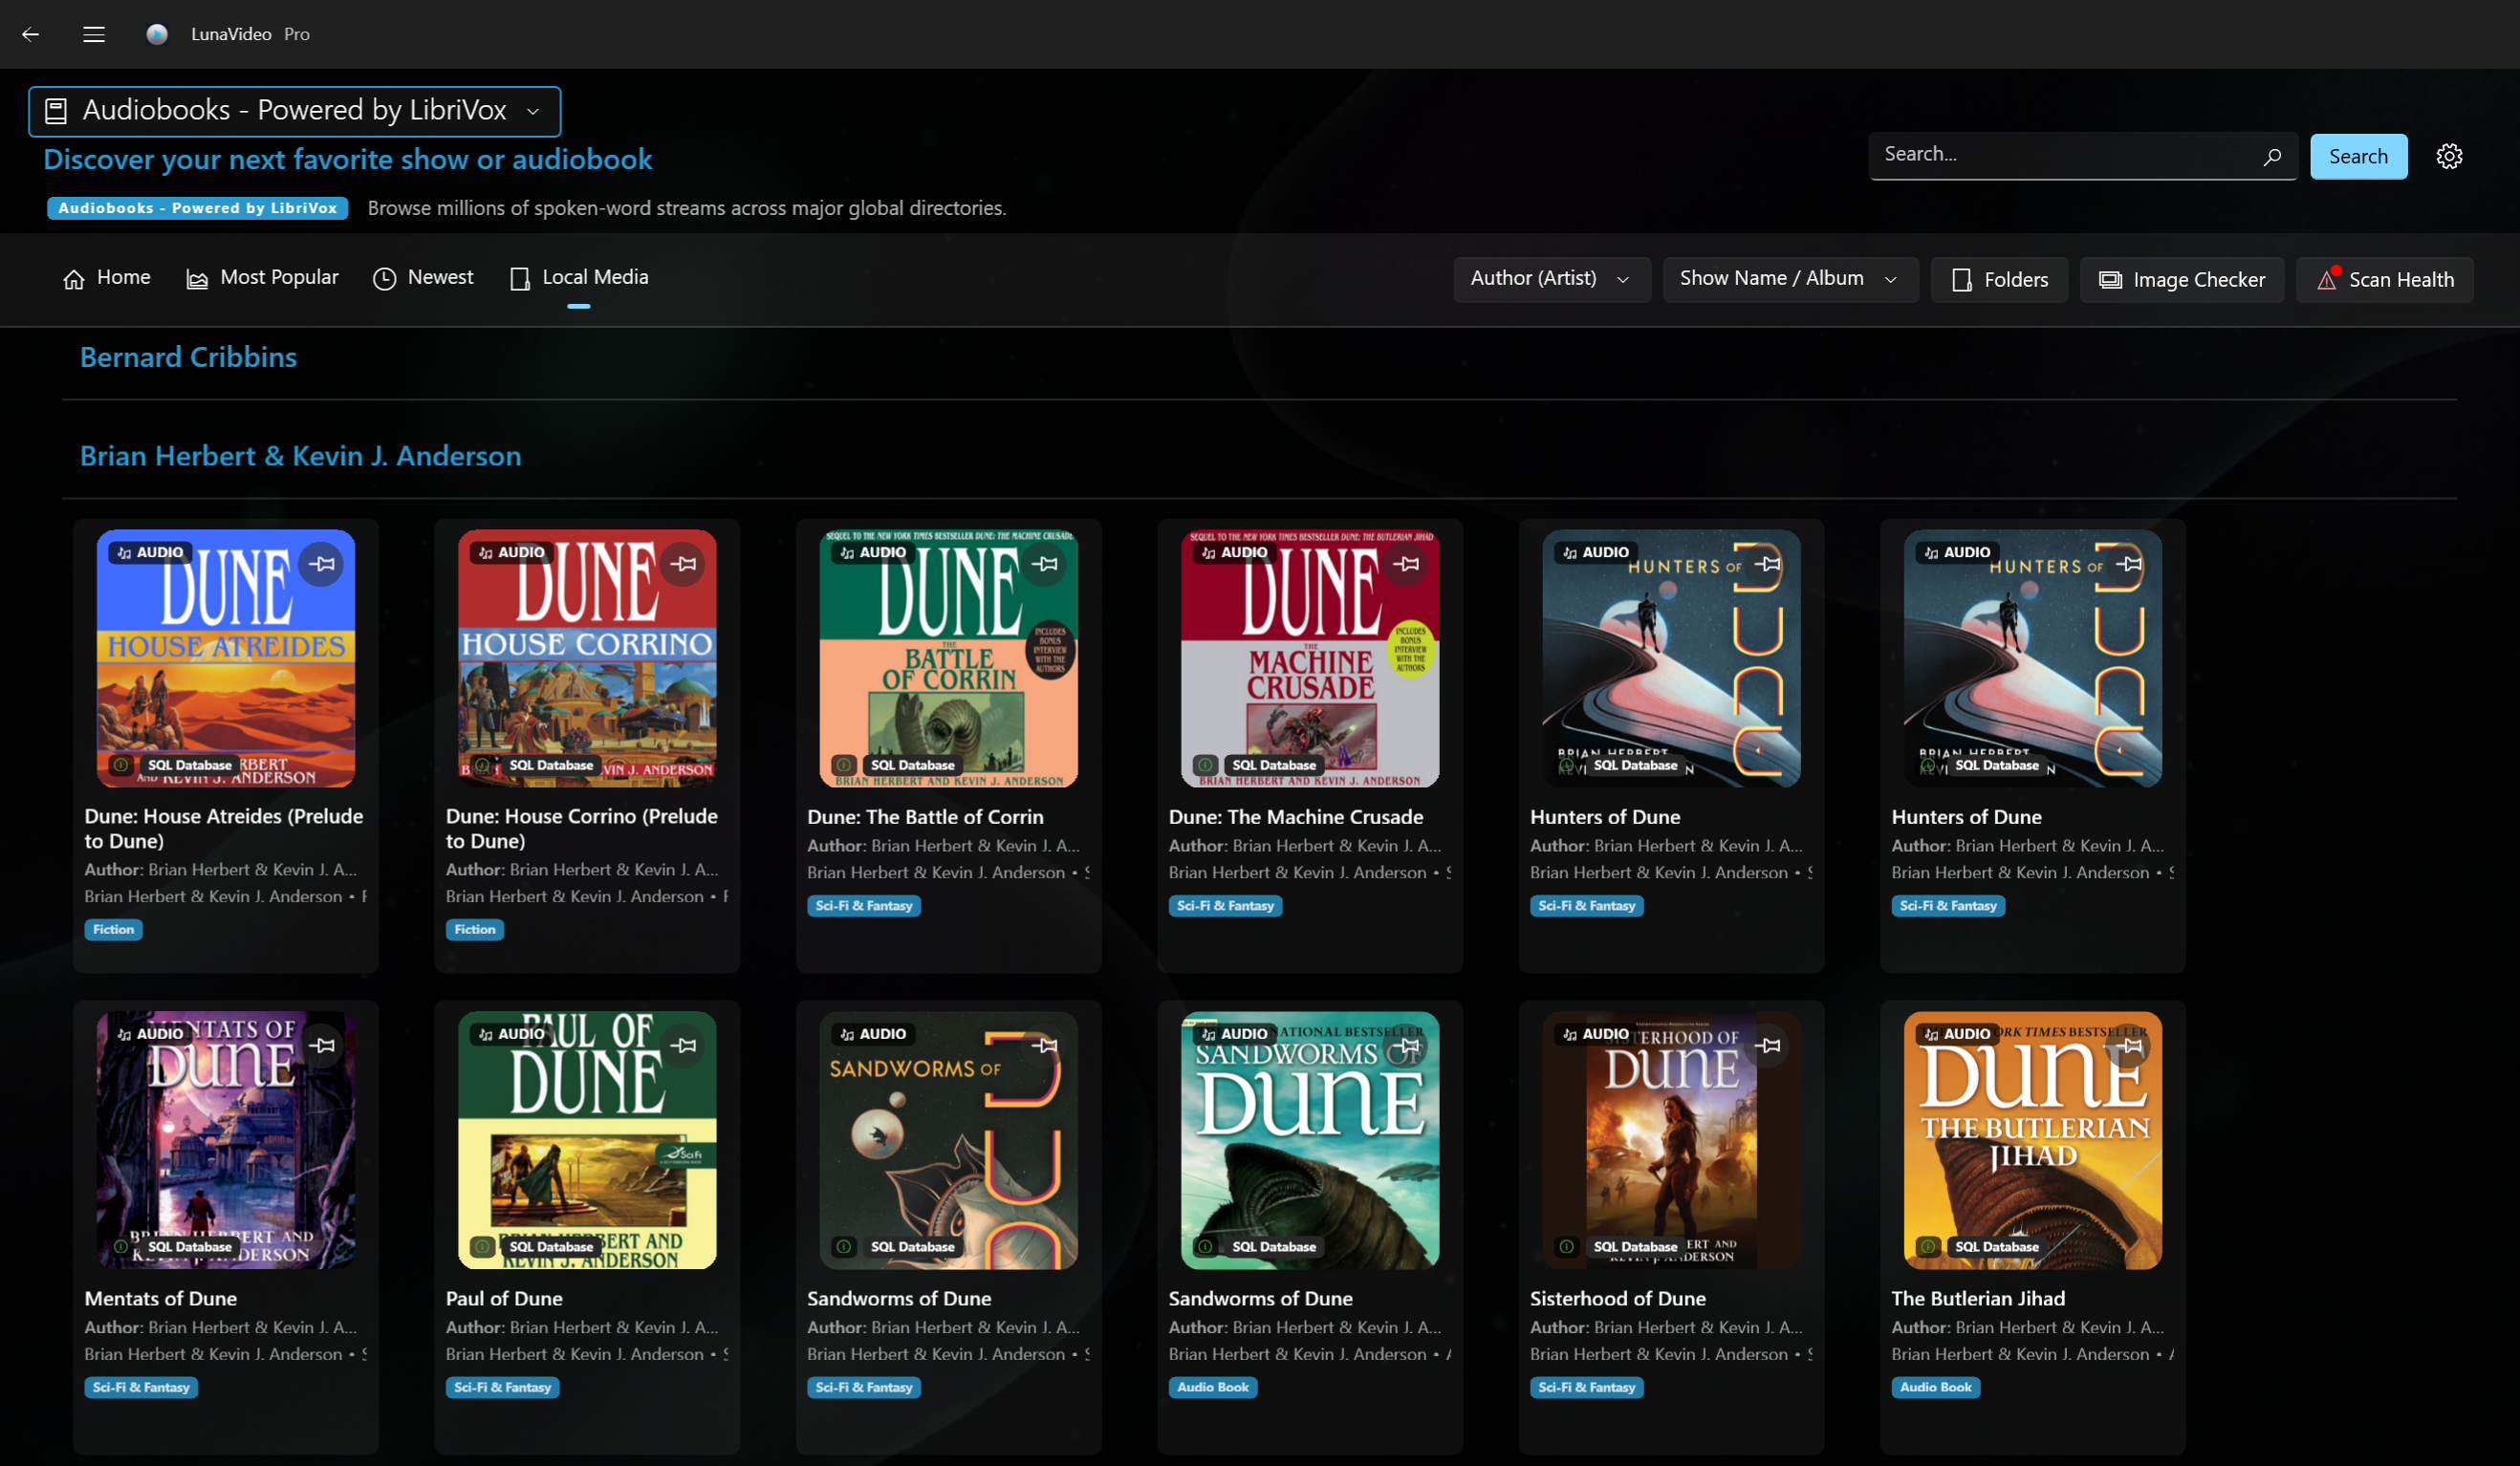
Task: Open the Dune: The Battle of Corrin cover
Action: 949,659
